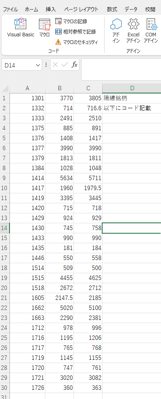161x399 pixels.
Task: Expand the Name Box dropdown arrow
Action: click(38, 66)
